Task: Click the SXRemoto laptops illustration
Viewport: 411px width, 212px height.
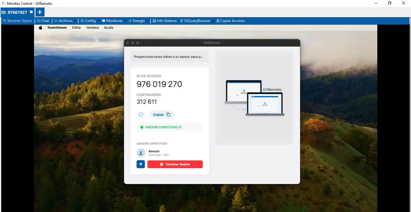Action: (255, 98)
